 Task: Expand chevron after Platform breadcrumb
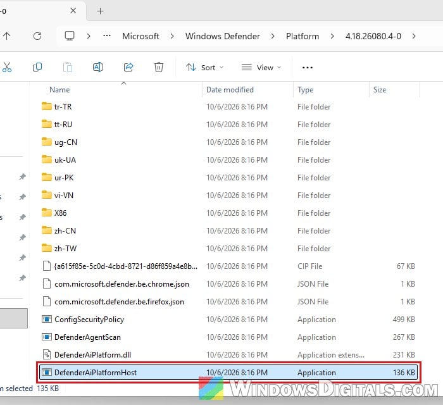click(332, 36)
